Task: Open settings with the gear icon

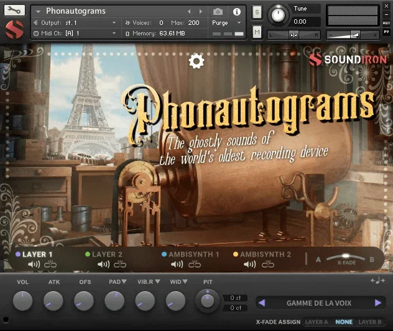Action: click(196, 61)
